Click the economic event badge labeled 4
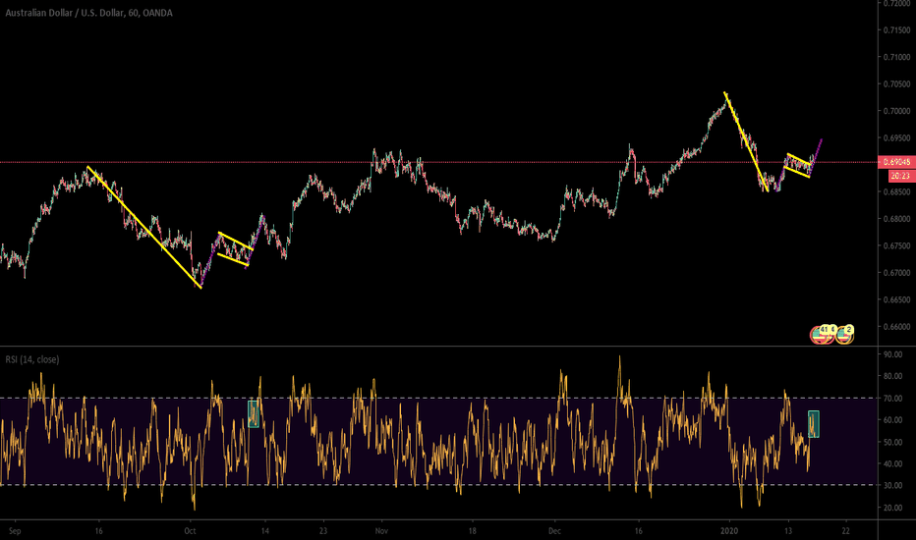The width and height of the screenshot is (916, 540). 833,331
